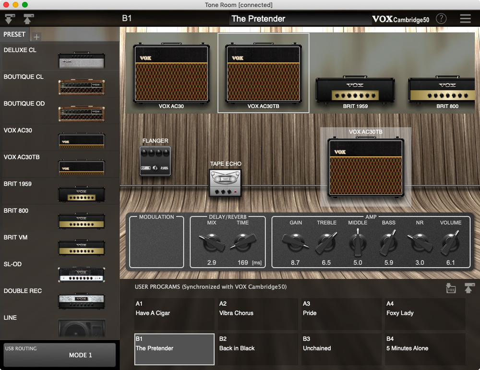
Task: Load user program B1 The Pretender
Action: 174,349
